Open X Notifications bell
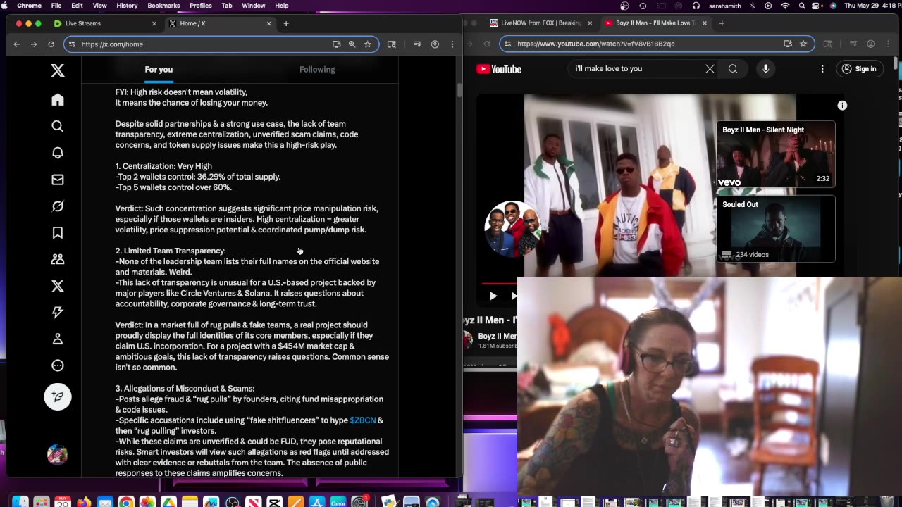Image resolution: width=902 pixels, height=507 pixels. click(x=58, y=153)
